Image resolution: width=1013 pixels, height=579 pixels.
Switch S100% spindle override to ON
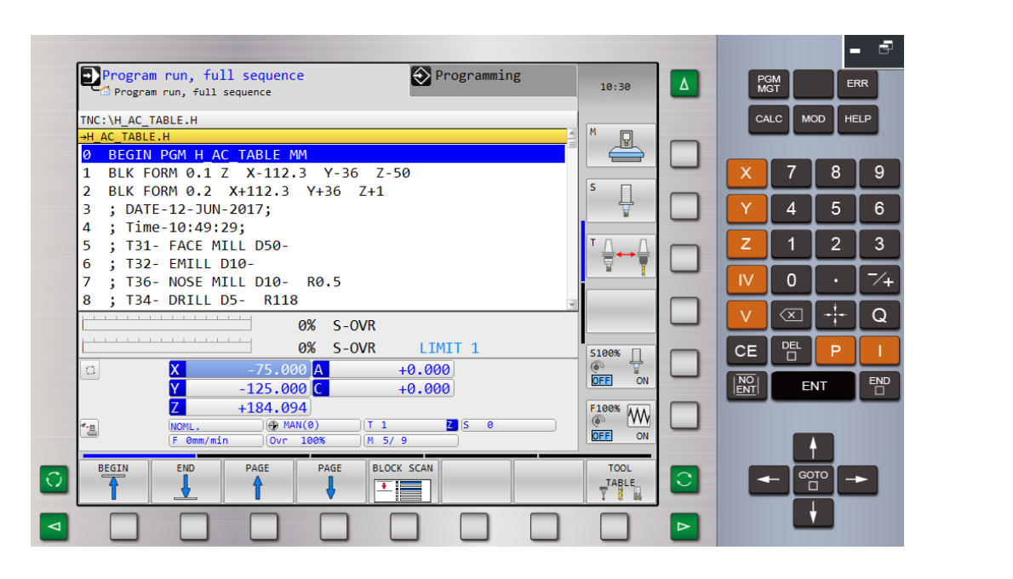(642, 381)
